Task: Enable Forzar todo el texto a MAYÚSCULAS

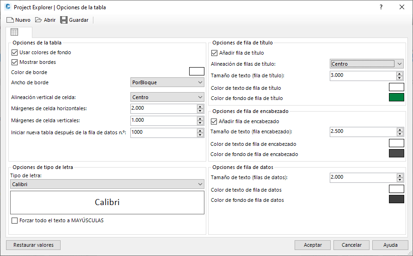Action: (14, 221)
